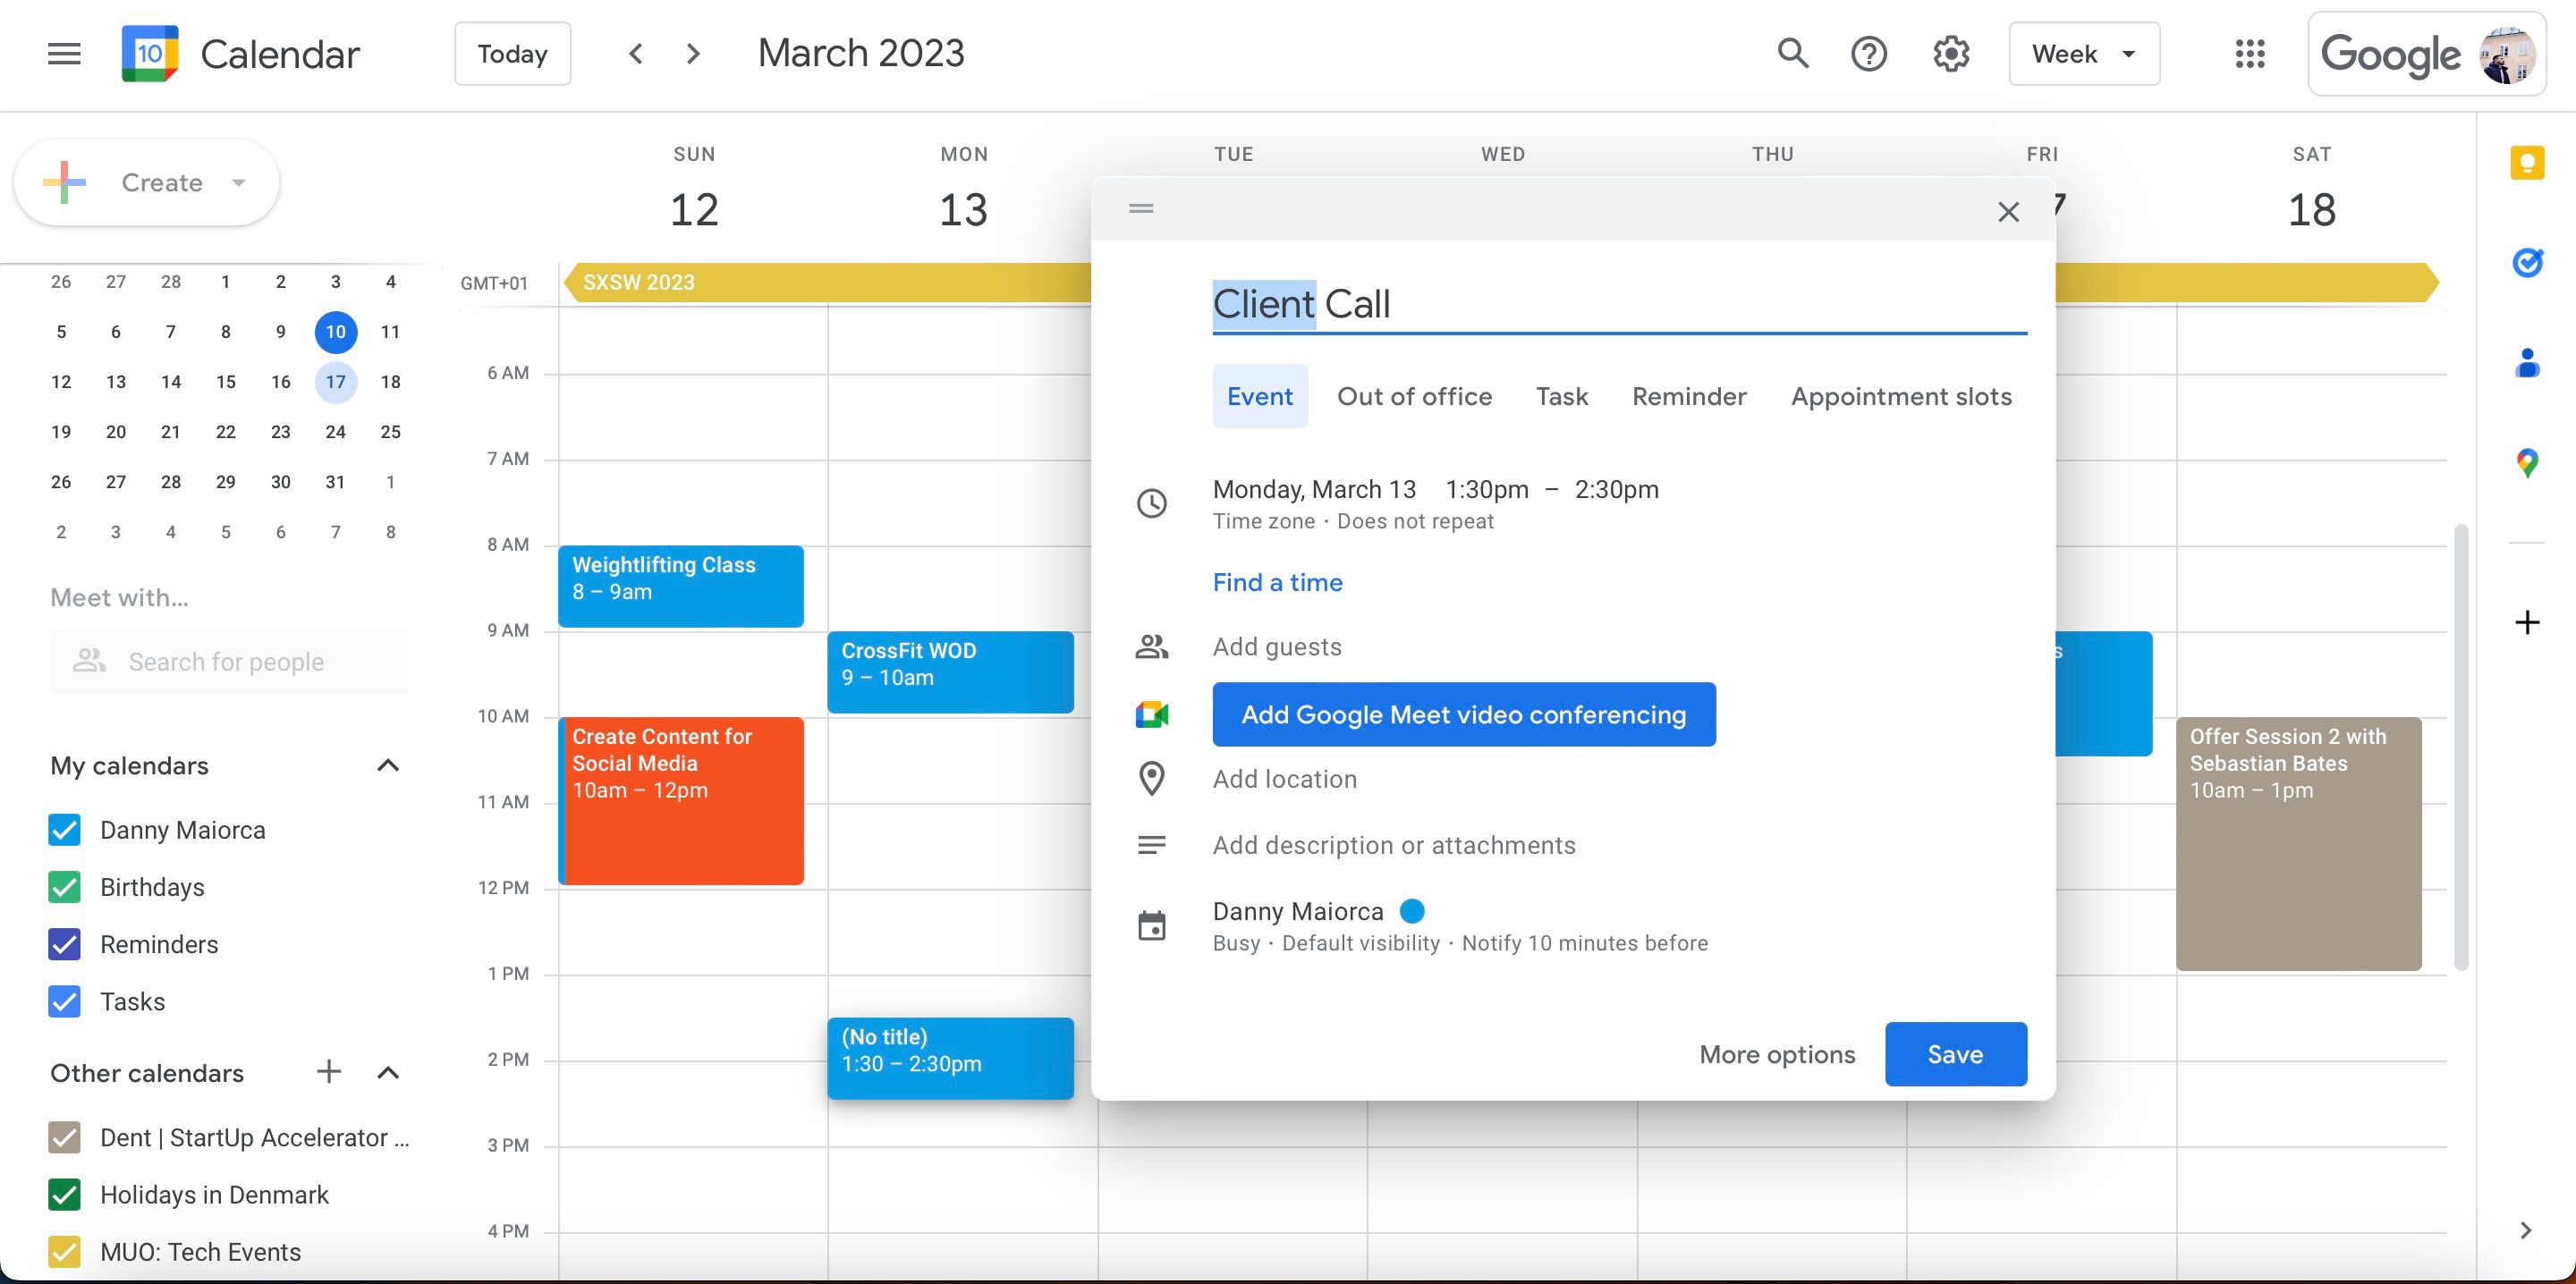Click the event color blue dot
2576x1284 pixels.
click(1412, 911)
